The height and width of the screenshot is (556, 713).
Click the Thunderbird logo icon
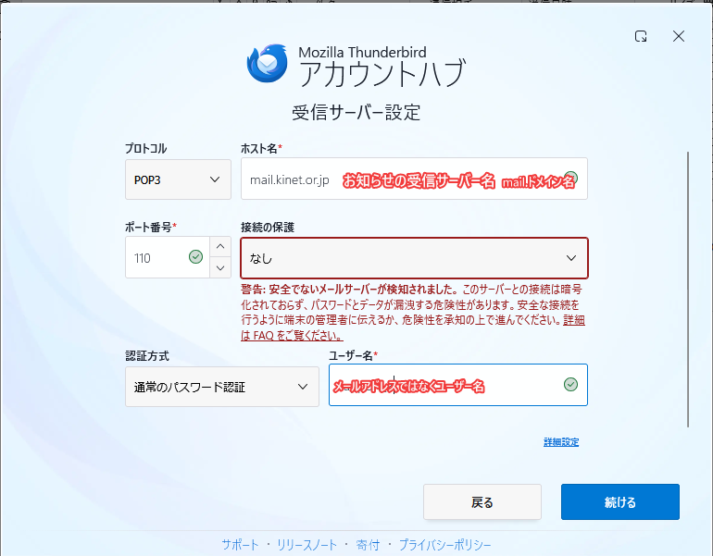pyautogui.click(x=268, y=64)
